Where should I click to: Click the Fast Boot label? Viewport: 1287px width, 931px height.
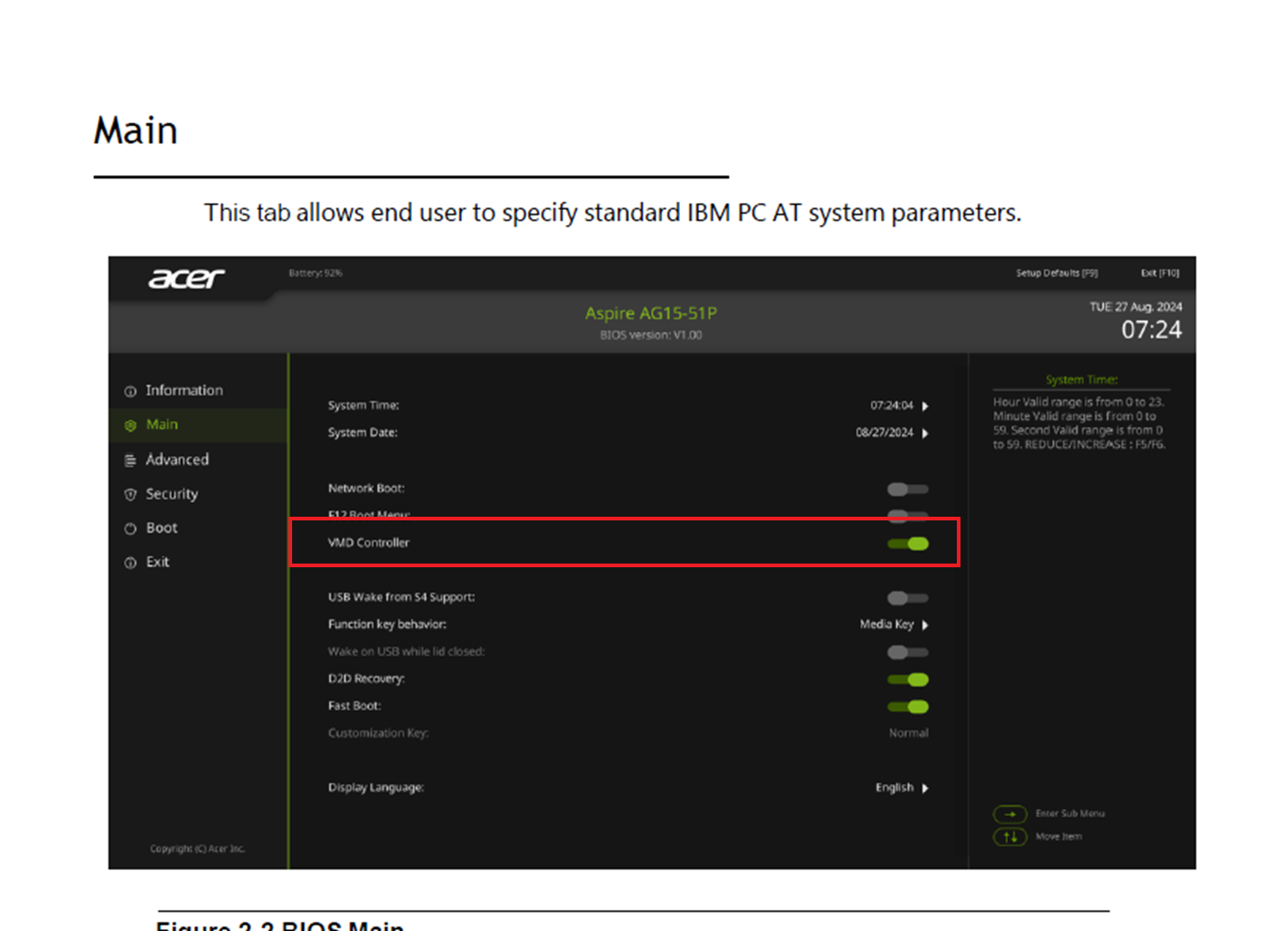pyautogui.click(x=354, y=706)
